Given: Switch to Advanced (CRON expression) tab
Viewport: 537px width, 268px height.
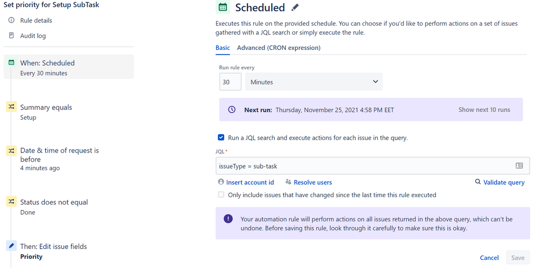Looking at the screenshot, I should tap(279, 48).
